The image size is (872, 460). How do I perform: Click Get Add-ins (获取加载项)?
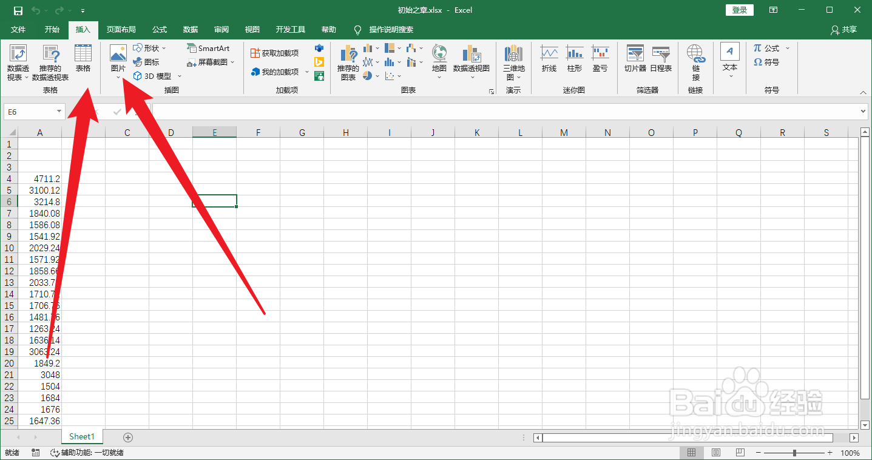(x=275, y=53)
